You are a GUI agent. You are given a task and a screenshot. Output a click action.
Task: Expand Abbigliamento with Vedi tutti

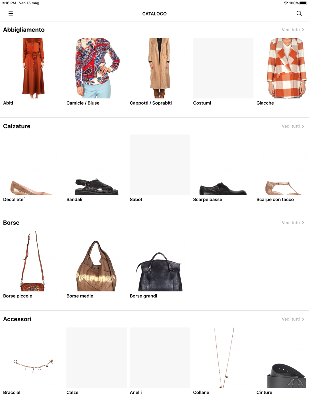click(x=293, y=30)
